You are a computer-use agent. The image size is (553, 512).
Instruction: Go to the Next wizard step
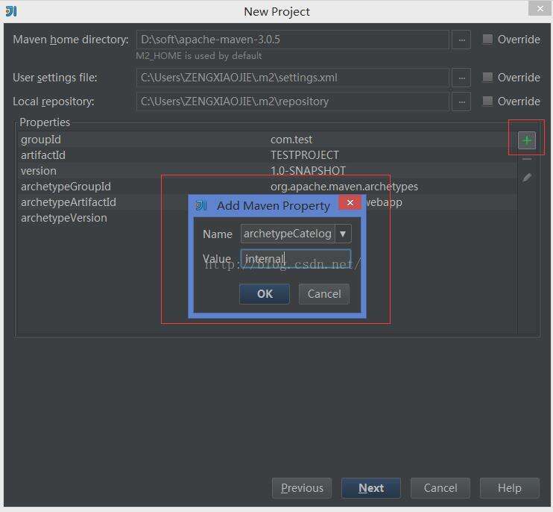click(x=370, y=488)
